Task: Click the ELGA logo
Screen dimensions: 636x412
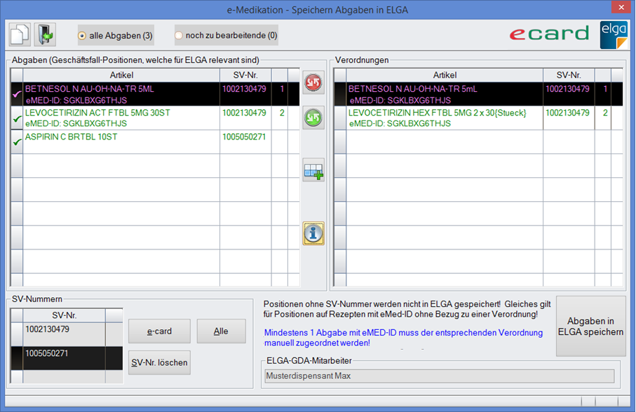Action: pyautogui.click(x=614, y=34)
